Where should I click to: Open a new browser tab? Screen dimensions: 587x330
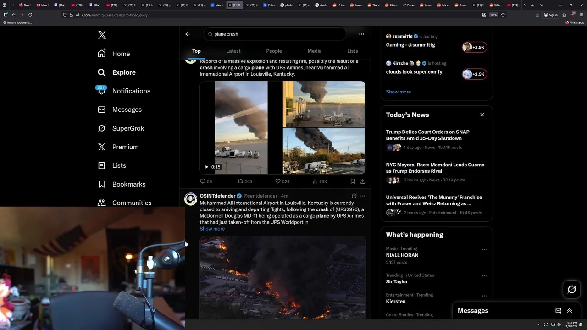532,5
